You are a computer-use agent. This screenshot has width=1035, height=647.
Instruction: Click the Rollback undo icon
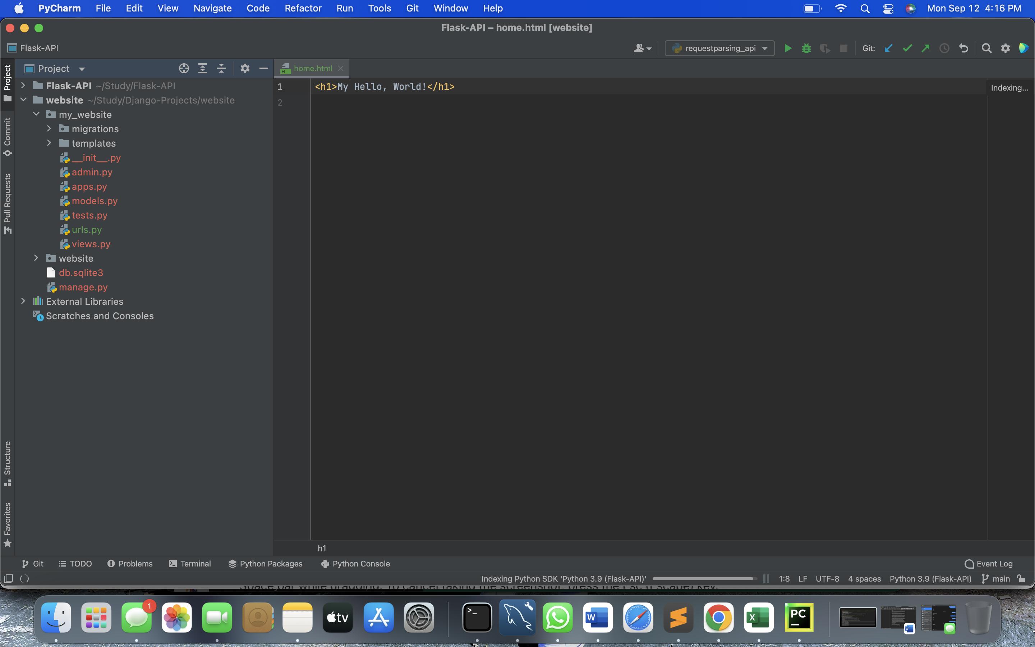[963, 49]
